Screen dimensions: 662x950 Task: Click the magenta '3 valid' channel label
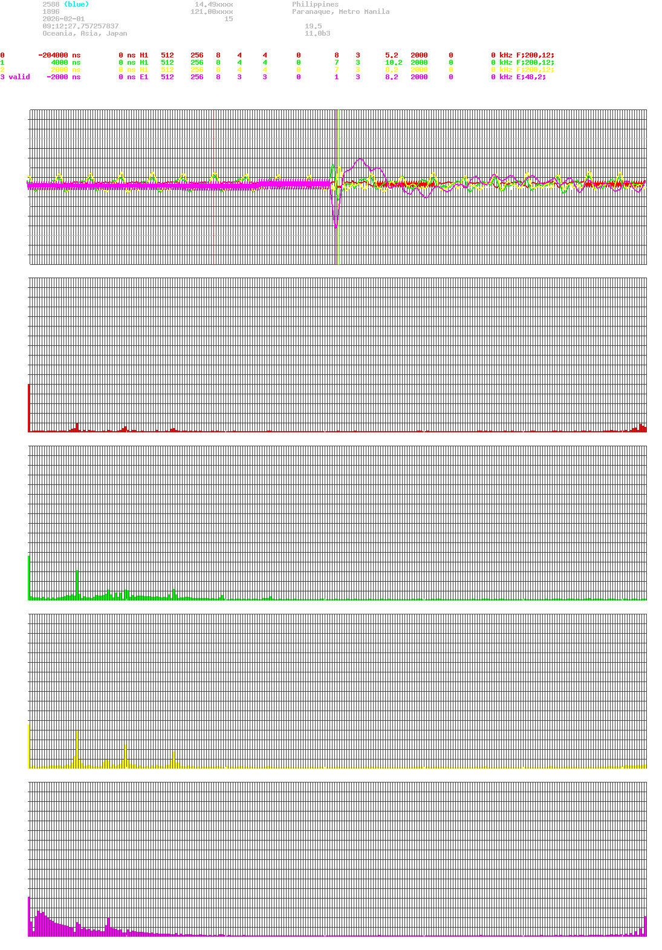point(15,77)
